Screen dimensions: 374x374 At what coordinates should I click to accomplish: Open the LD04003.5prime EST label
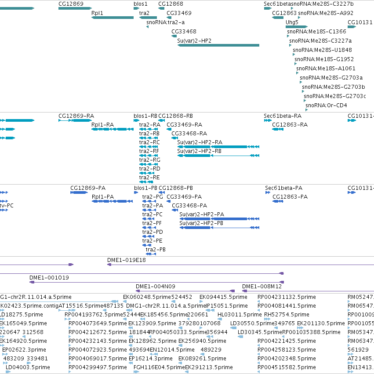(x=28, y=367)
